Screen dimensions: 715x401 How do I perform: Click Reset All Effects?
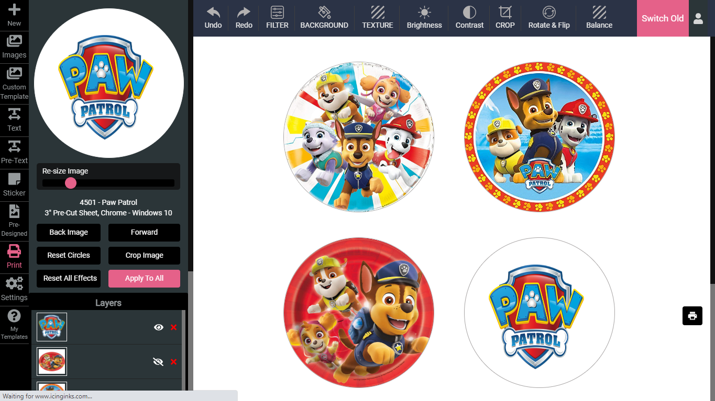click(x=69, y=278)
